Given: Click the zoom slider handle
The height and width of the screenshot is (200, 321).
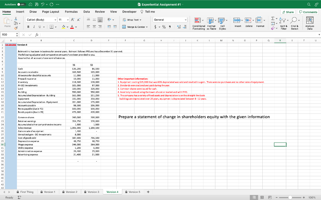Looking at the screenshot, I should click(290, 197).
